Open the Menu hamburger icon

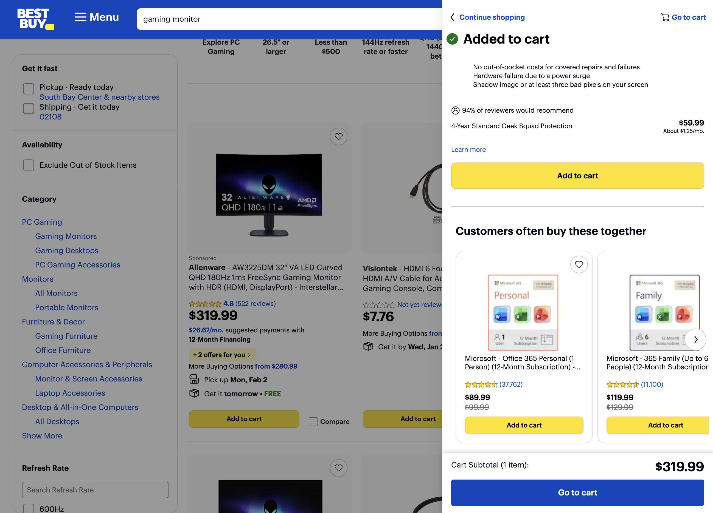[80, 17]
